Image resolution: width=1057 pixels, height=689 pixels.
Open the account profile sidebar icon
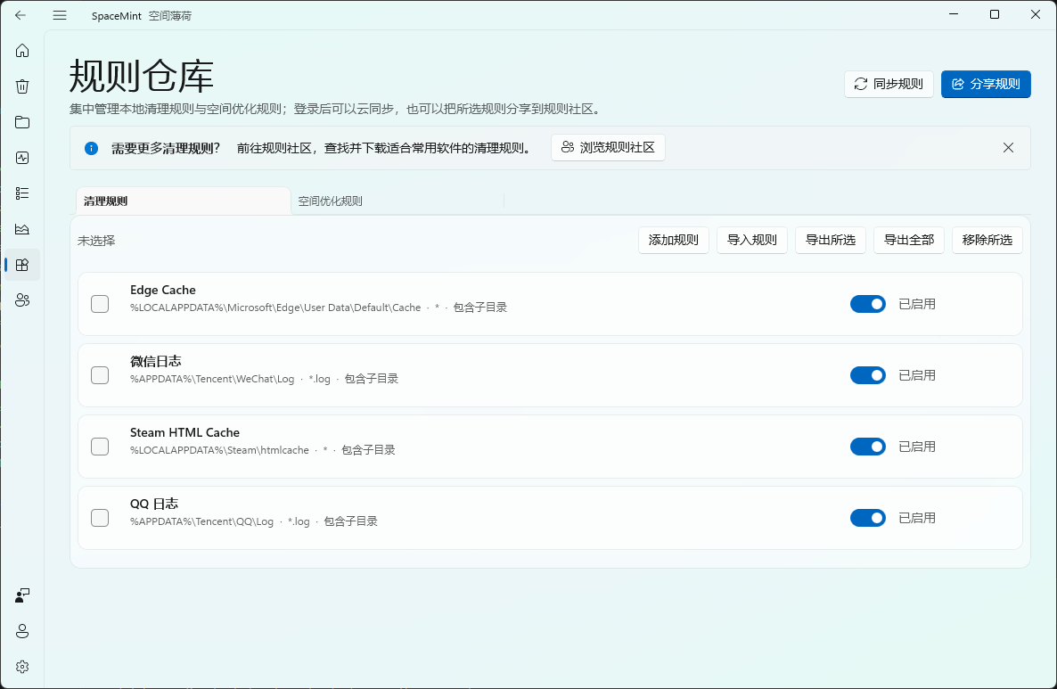click(x=22, y=631)
